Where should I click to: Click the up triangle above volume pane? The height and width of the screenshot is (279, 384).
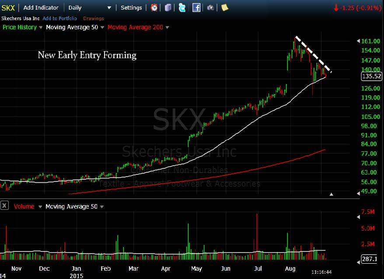332,194
